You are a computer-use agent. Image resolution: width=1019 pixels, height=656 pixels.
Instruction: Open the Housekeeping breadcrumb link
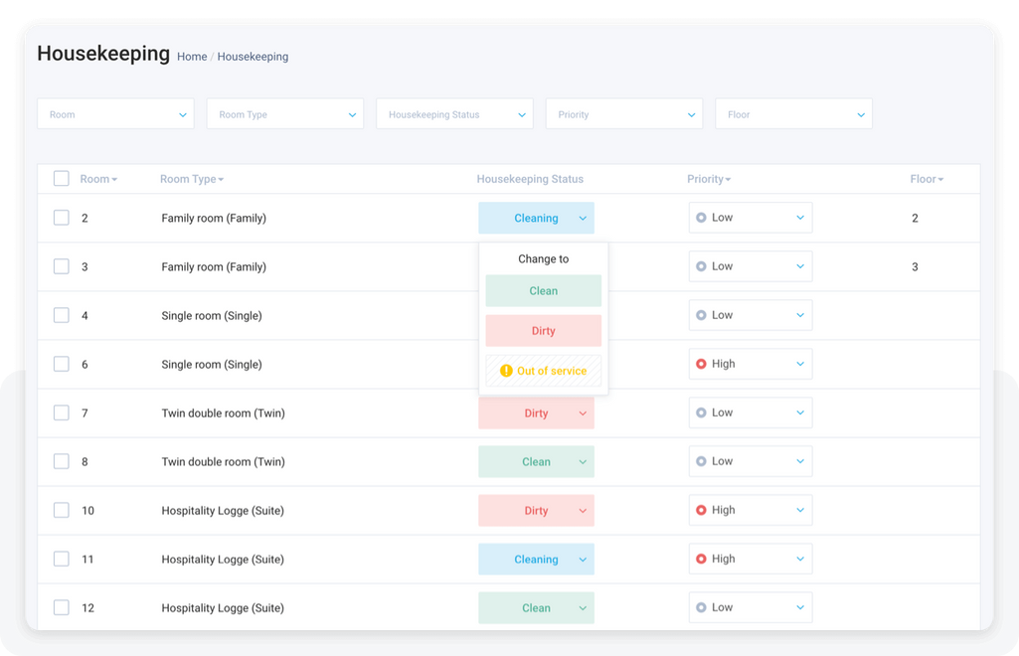(x=253, y=57)
